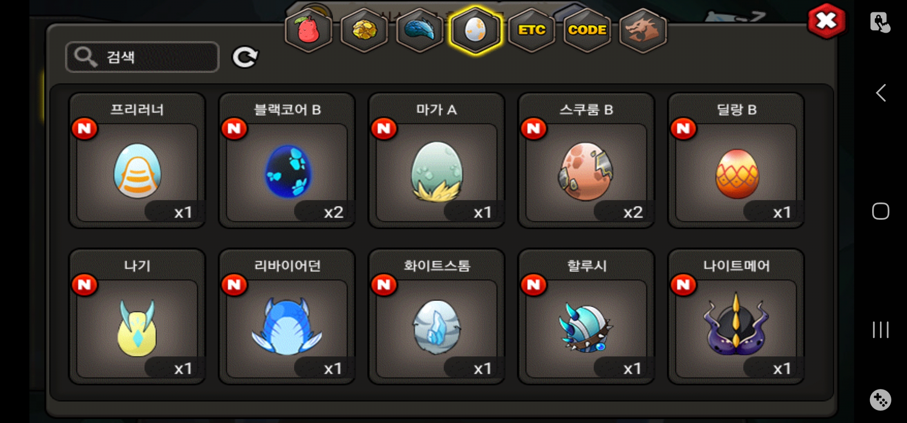Image resolution: width=907 pixels, height=423 pixels.
Task: Switch to the gold nugget category tab
Action: 364,30
